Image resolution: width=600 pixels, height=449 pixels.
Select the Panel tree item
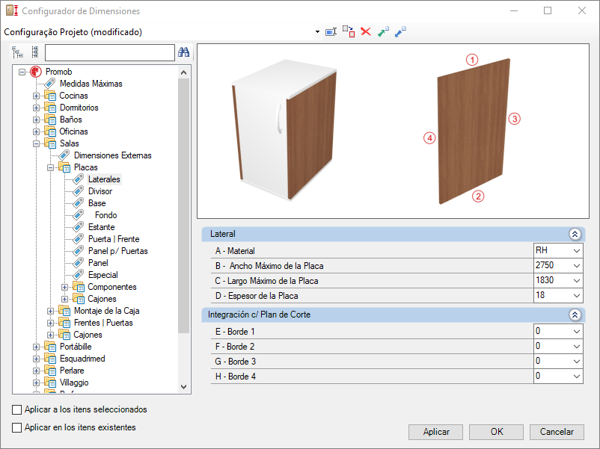pos(98,263)
